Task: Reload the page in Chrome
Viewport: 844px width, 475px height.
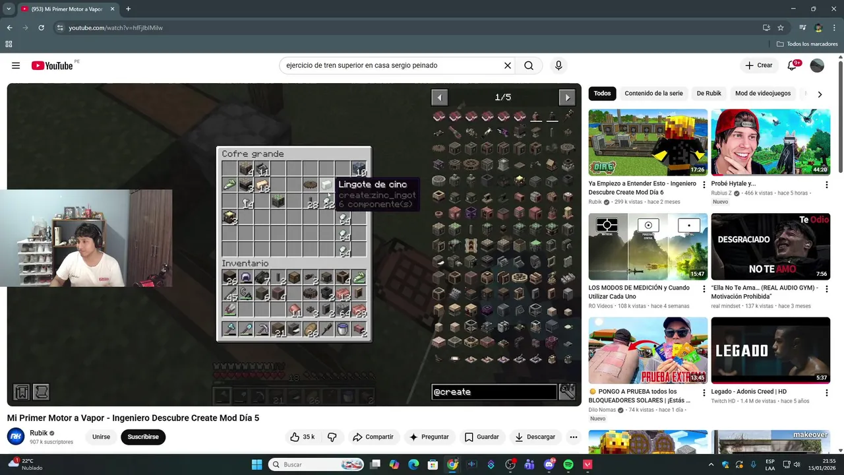Action: [x=41, y=28]
